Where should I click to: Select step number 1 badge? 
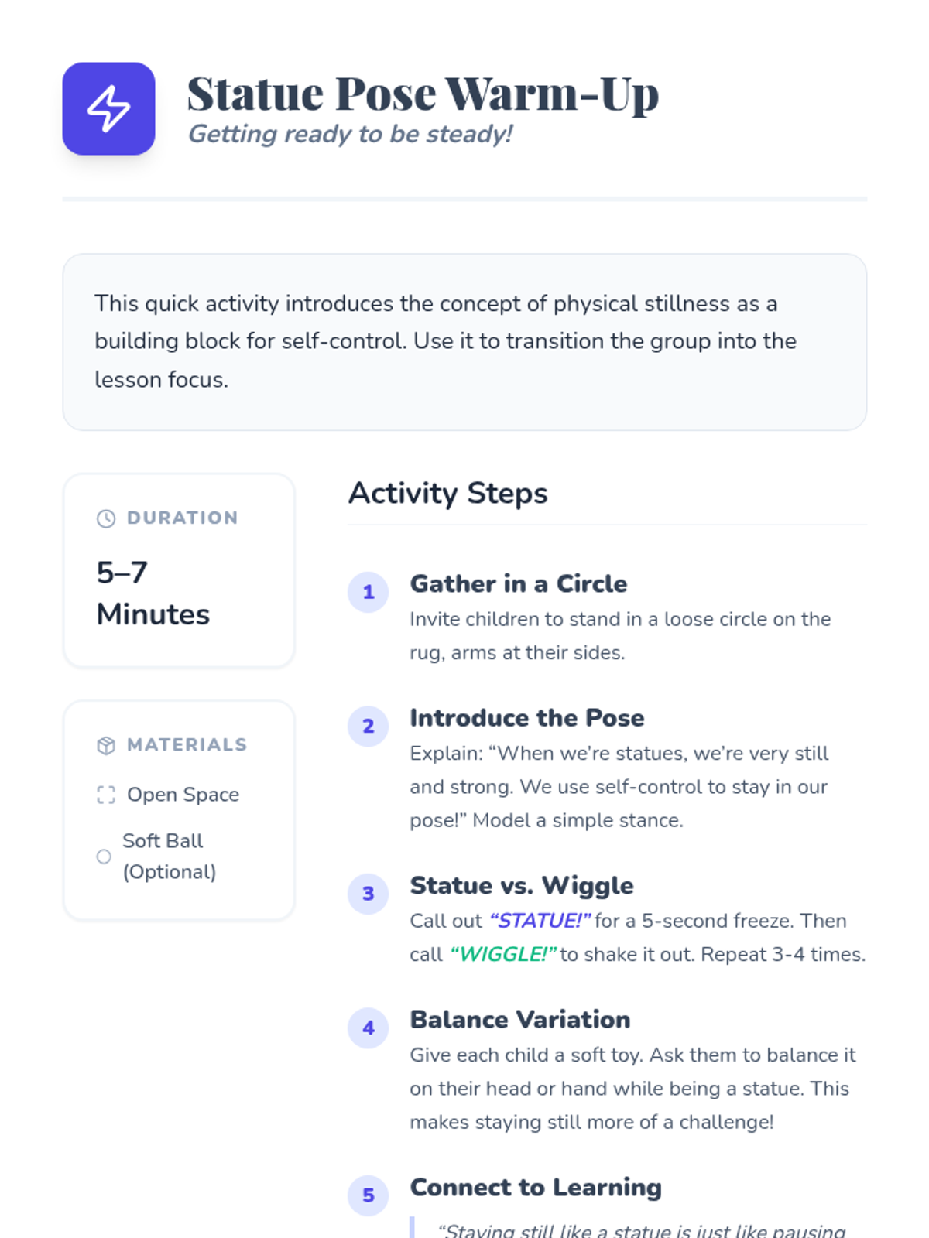[368, 593]
